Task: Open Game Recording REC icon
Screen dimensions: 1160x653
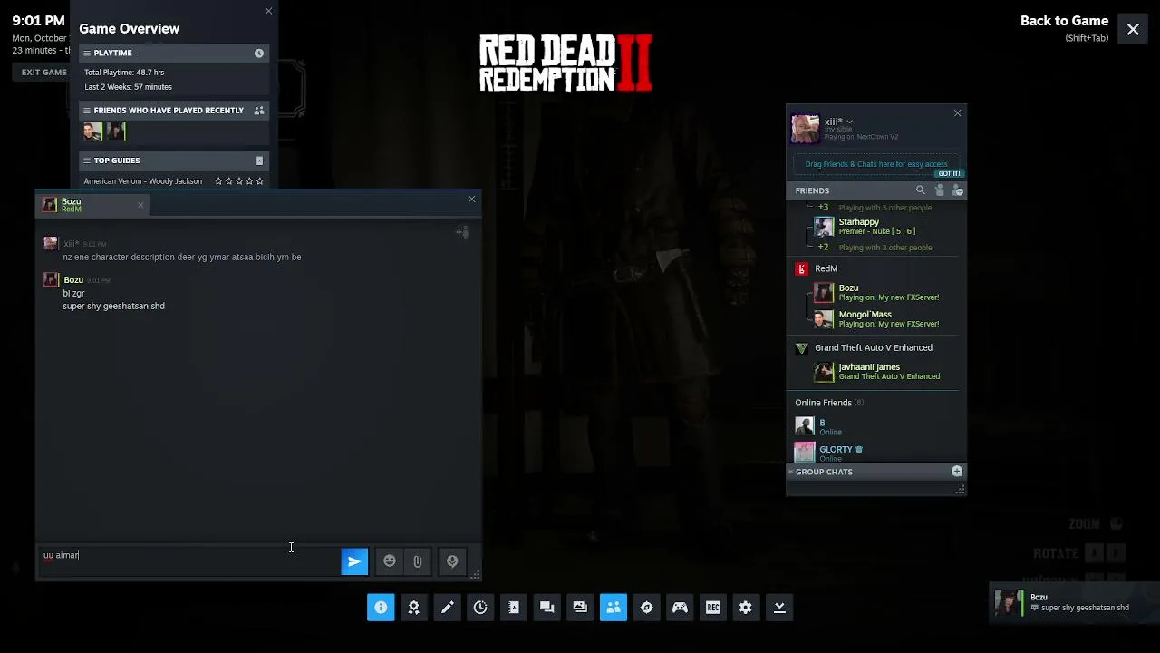Action: point(713,608)
